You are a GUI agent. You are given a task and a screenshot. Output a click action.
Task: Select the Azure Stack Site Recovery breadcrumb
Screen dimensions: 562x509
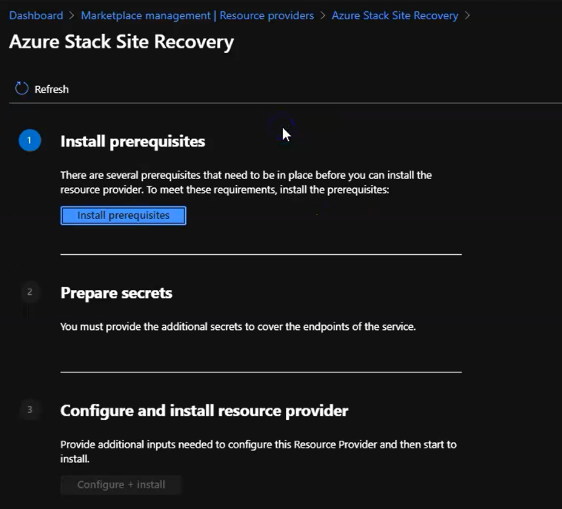tap(394, 15)
